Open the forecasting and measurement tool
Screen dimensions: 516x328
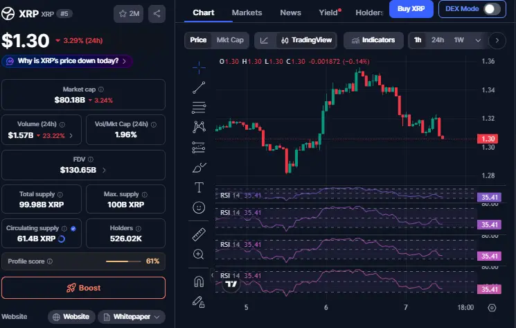199,147
